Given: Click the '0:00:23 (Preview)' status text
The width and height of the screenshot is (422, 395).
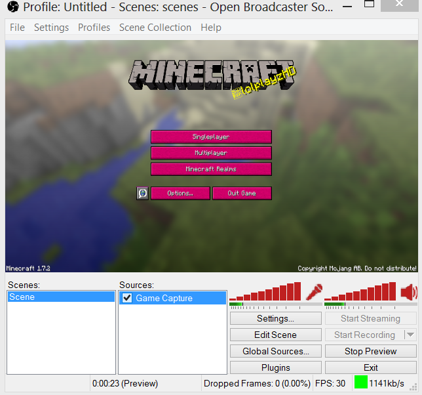Looking at the screenshot, I should click(125, 383).
